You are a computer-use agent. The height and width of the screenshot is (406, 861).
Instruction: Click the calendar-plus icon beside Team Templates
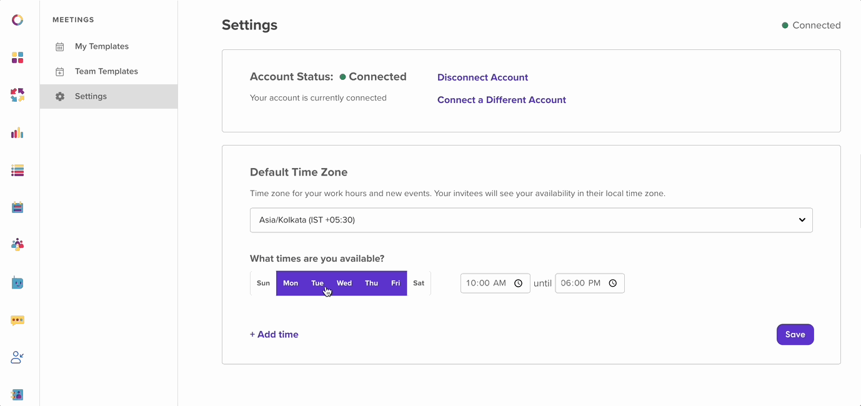pos(60,72)
